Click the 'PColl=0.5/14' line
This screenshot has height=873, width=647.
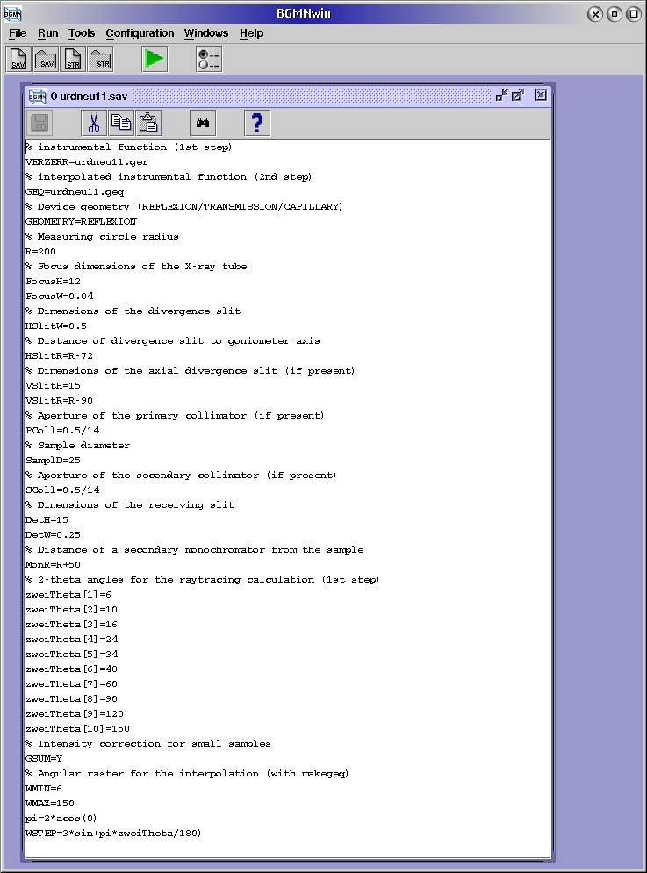click(x=62, y=431)
